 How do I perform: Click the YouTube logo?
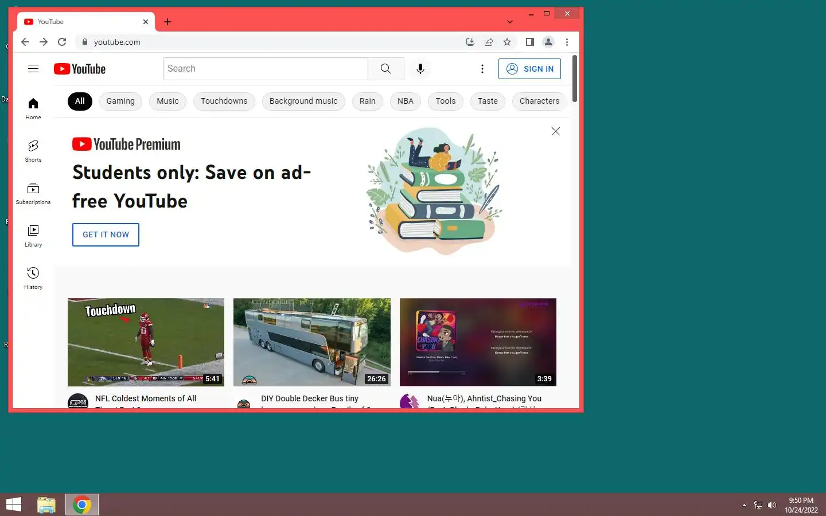80,69
